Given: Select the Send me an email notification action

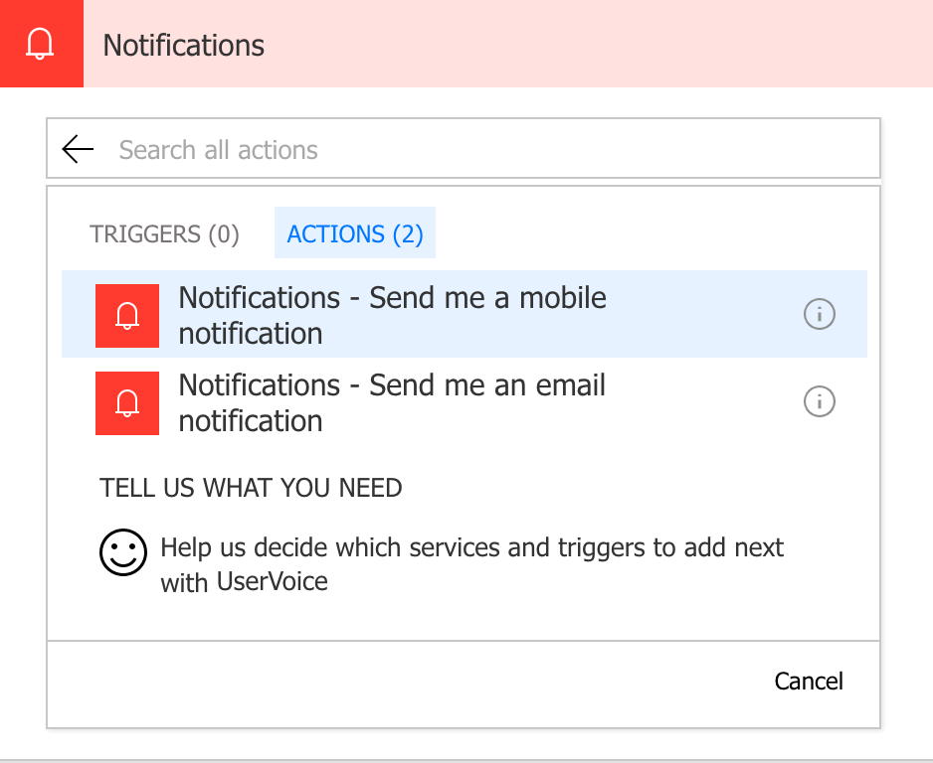Looking at the screenshot, I should coord(392,402).
